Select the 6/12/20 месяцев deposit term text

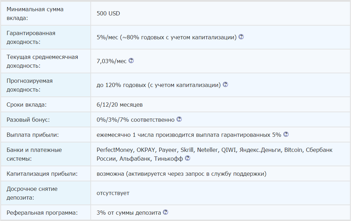[x=119, y=105]
